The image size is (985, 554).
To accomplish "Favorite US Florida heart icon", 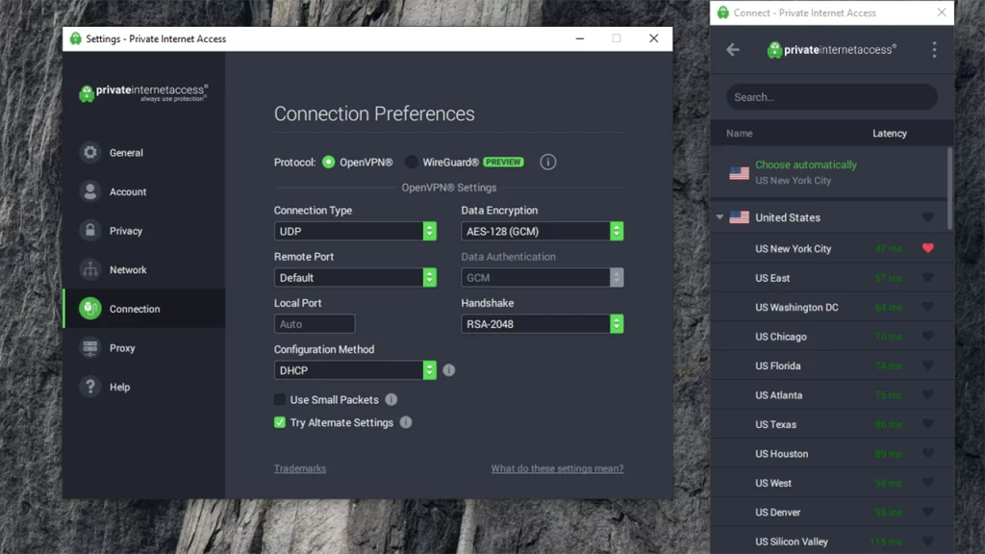I will [928, 365].
